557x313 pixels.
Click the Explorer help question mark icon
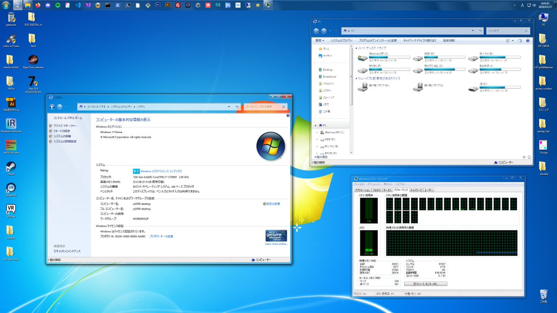(527, 41)
